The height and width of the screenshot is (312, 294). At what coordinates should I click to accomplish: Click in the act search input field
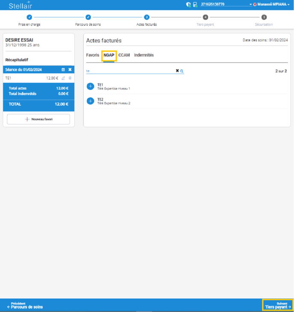point(128,71)
